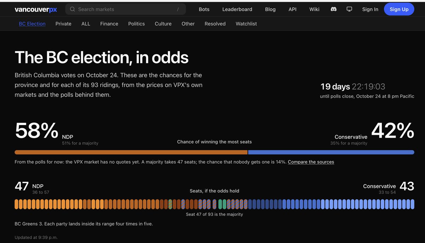
Task: Click the monitor display icon
Action: [349, 9]
